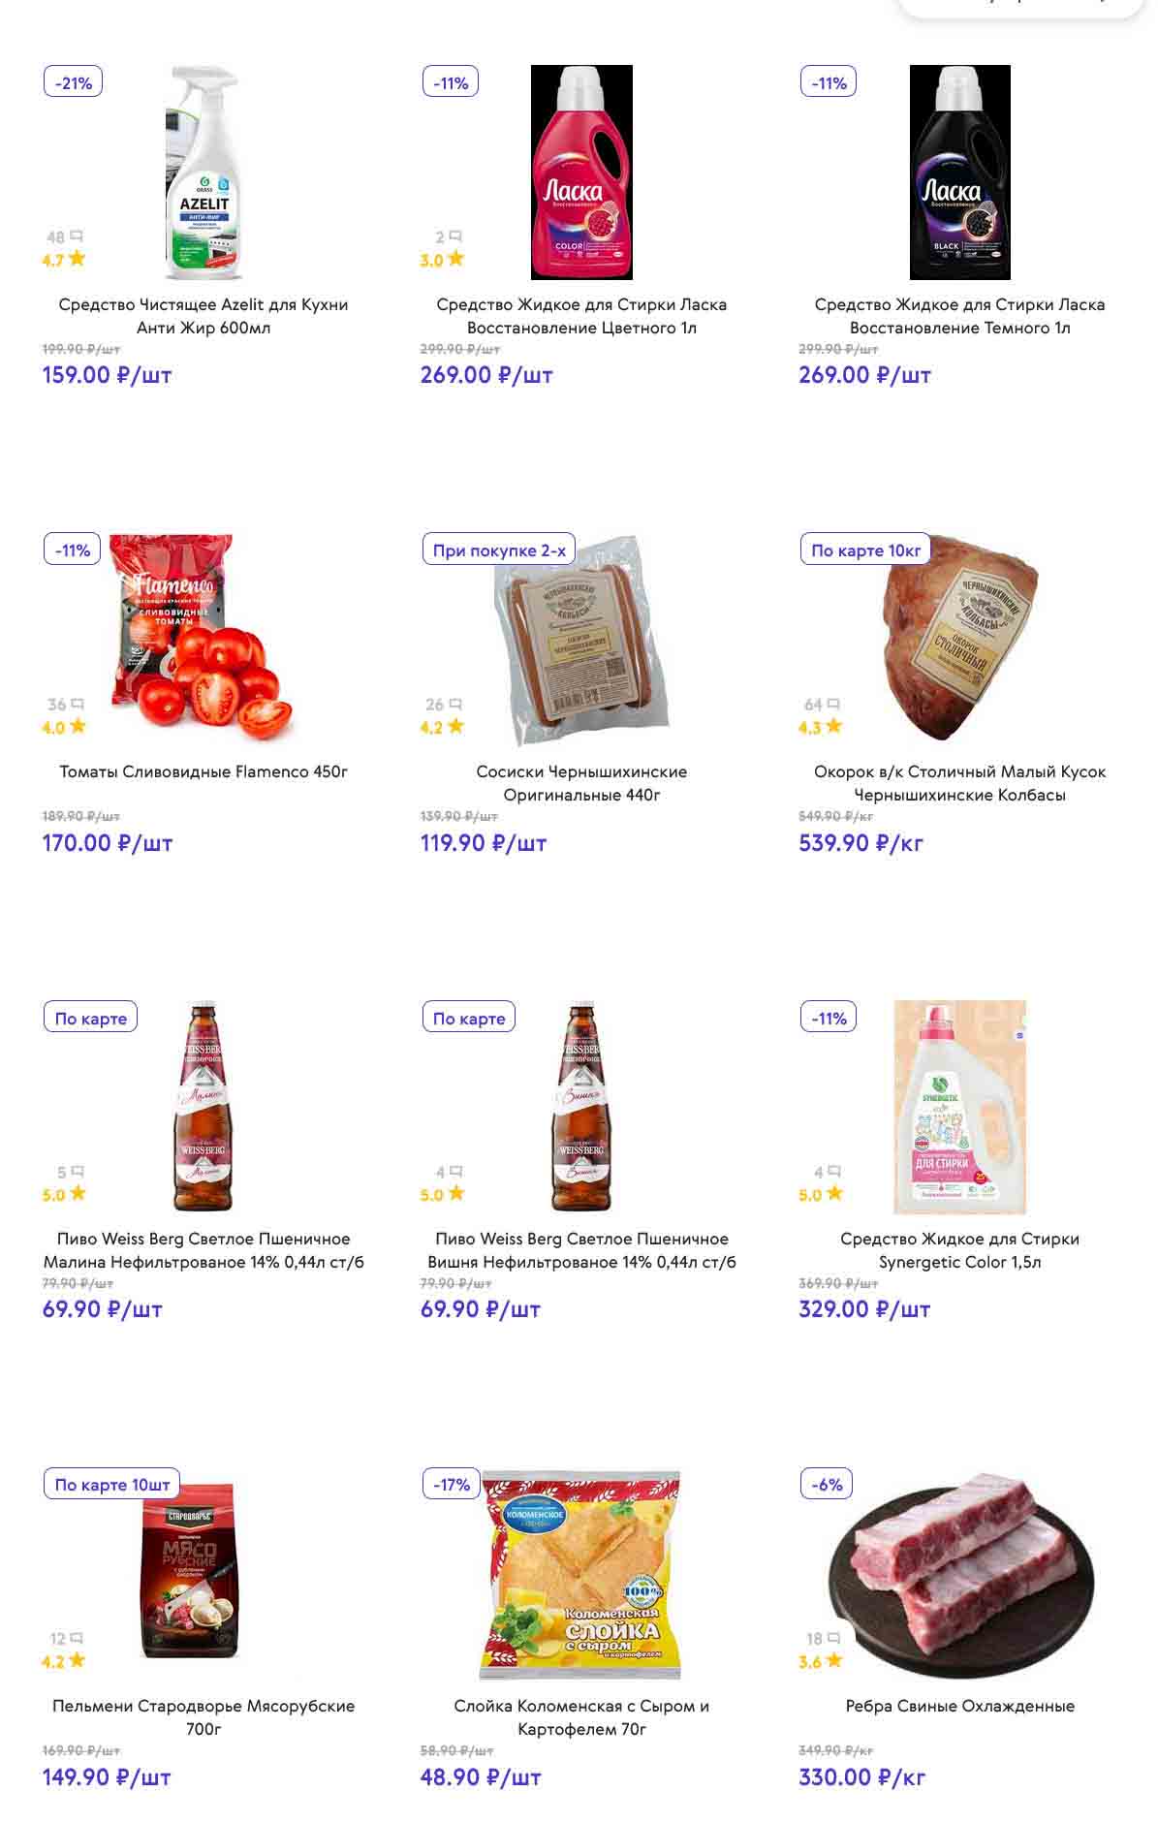Click the Synergetic laundry detergent image
1158x1823 pixels.
959,1107
